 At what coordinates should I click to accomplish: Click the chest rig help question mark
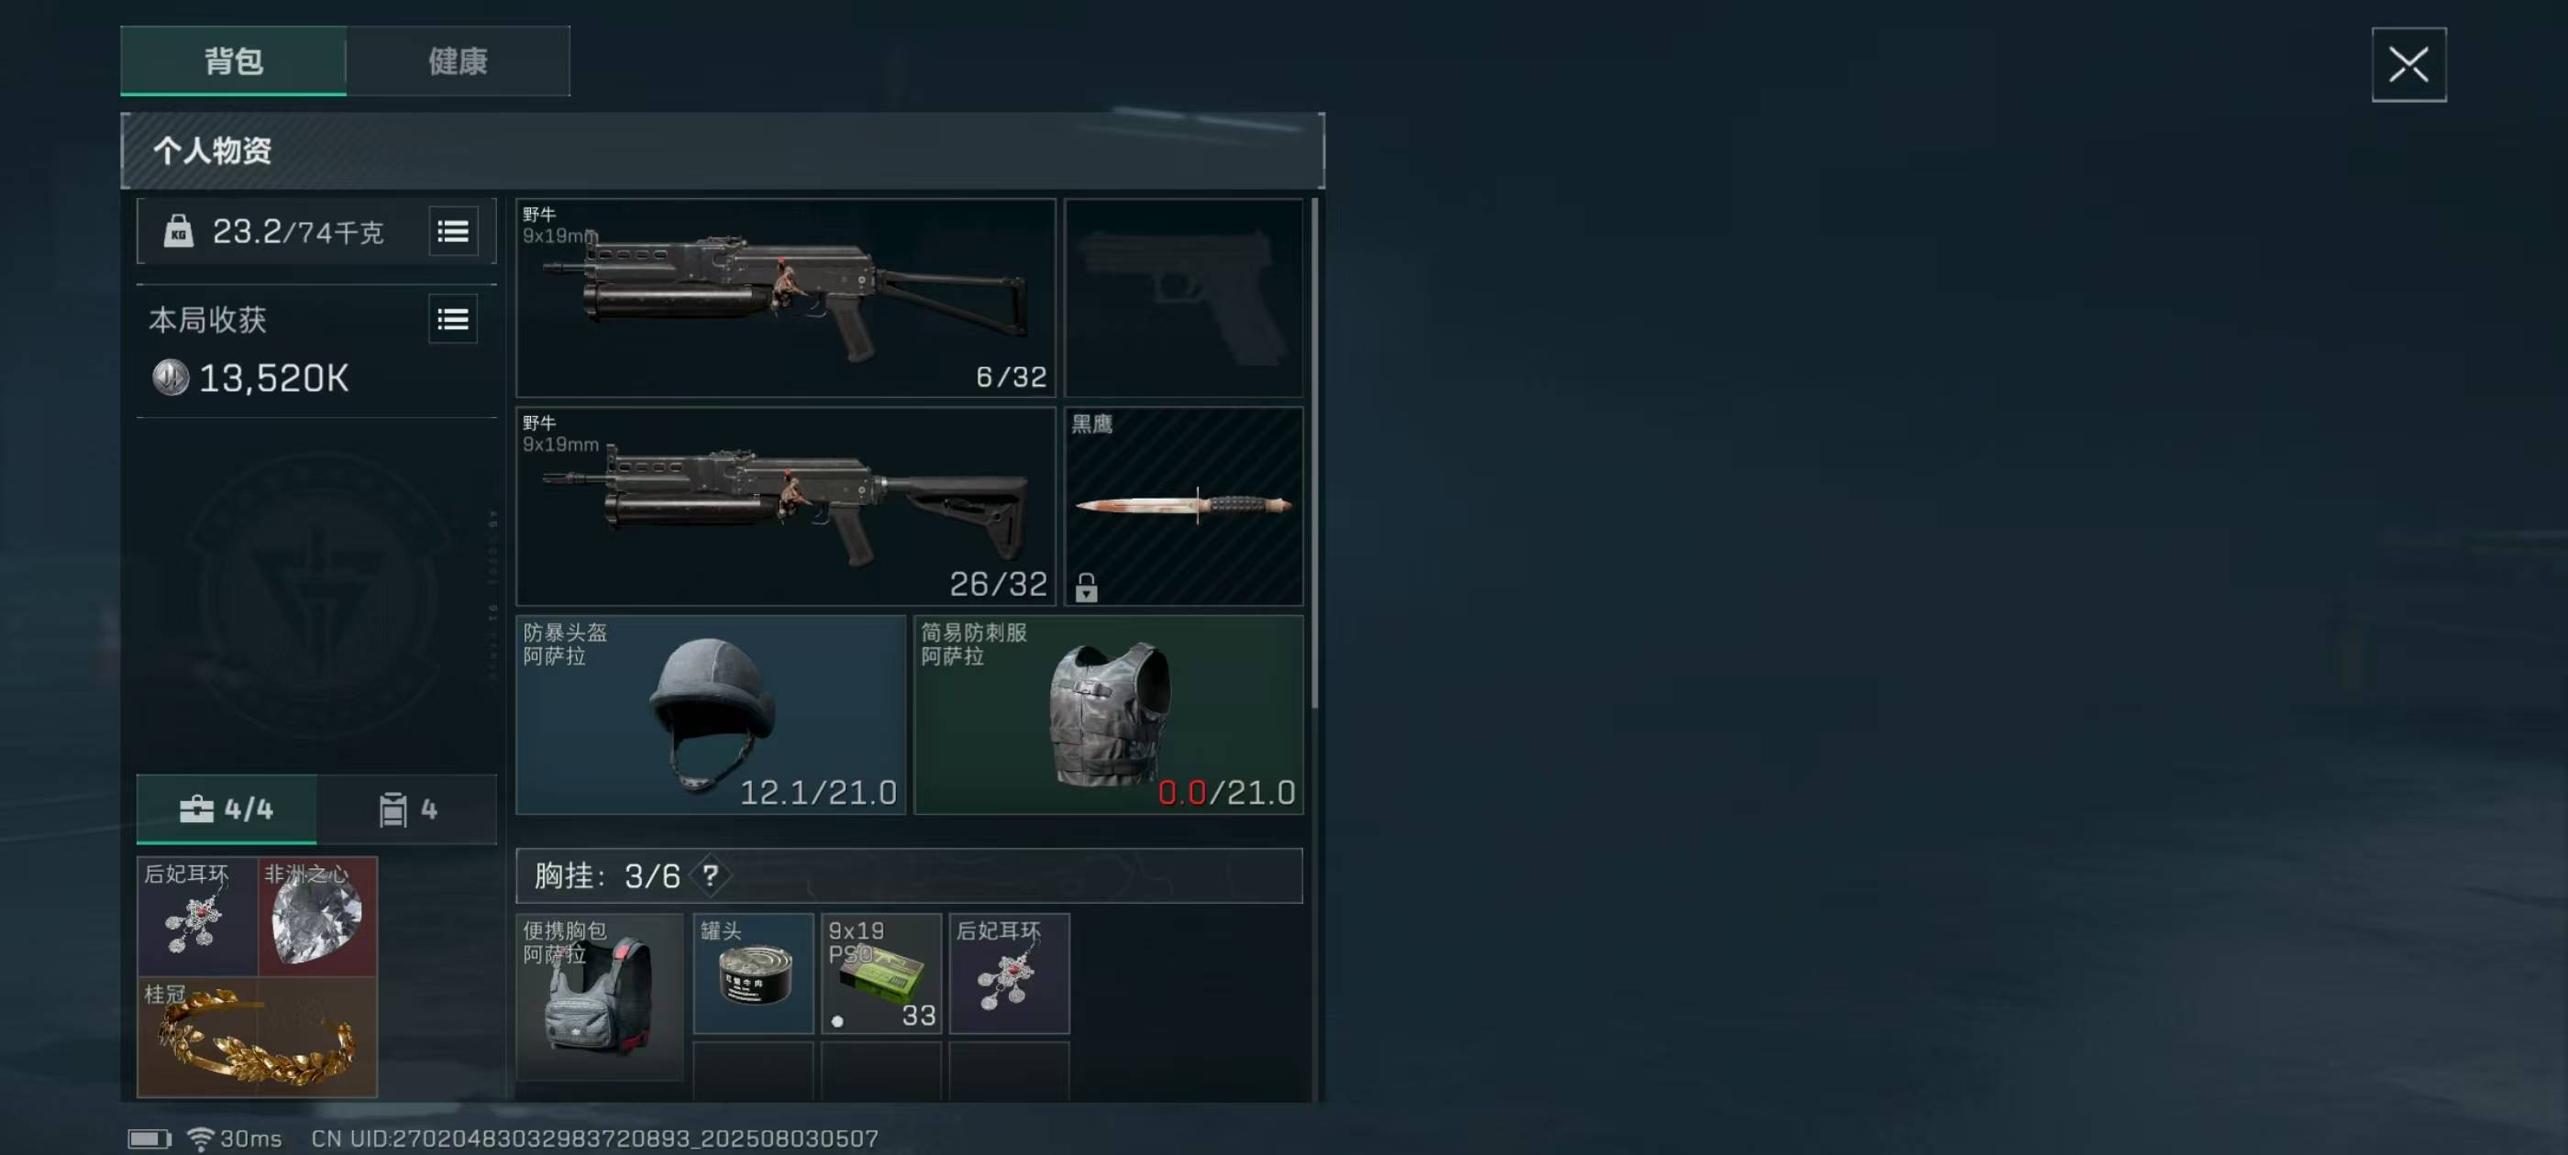coord(710,876)
